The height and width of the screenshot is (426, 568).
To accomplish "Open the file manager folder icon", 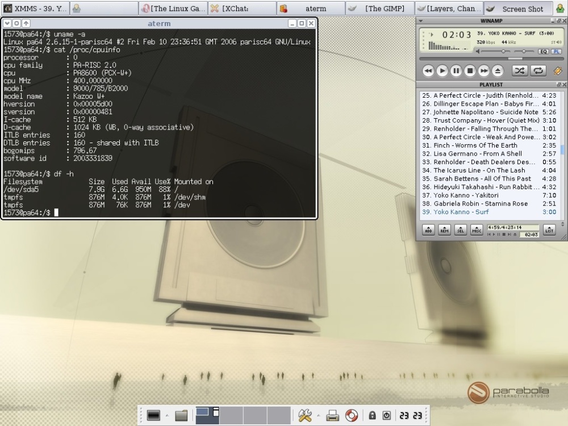I will point(182,415).
